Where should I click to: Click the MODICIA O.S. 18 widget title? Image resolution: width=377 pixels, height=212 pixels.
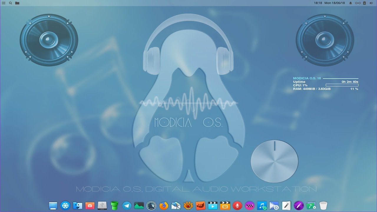[x=307, y=78]
